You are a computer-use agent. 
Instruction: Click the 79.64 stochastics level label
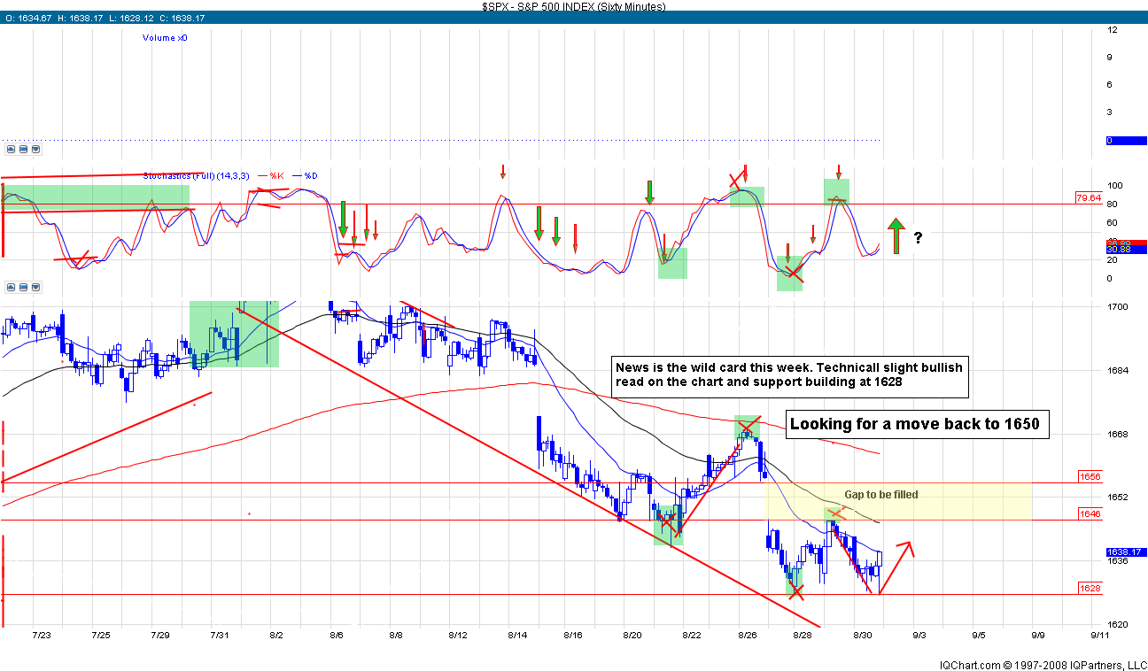(x=1087, y=197)
